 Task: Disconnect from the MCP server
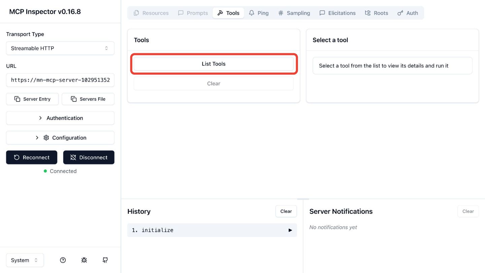pos(89,157)
